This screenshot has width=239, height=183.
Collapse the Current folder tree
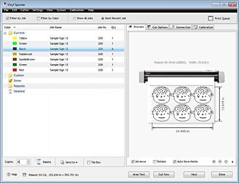pos(5,33)
